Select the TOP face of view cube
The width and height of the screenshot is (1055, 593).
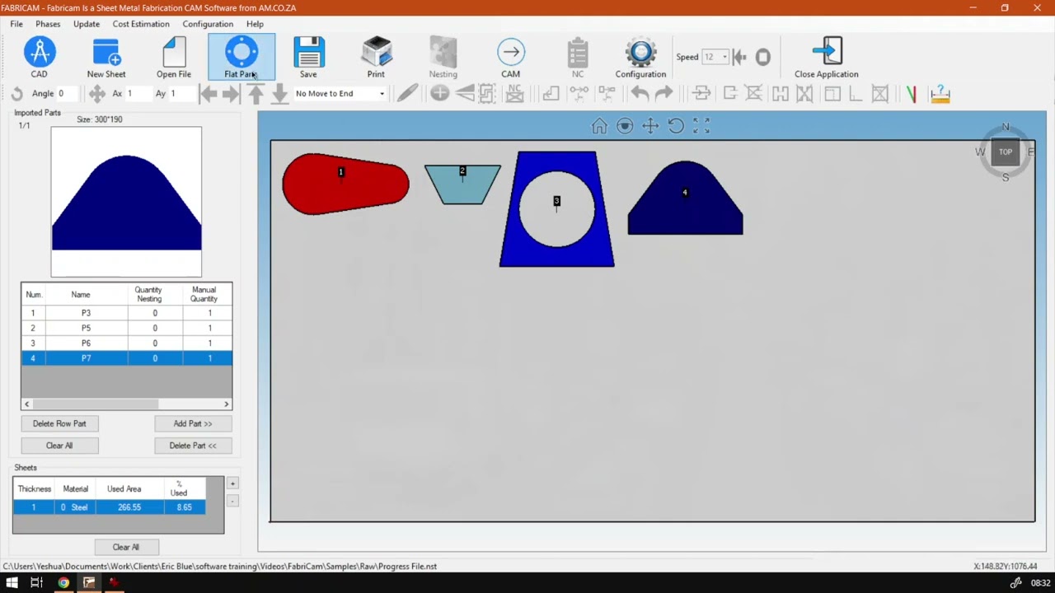click(1006, 152)
